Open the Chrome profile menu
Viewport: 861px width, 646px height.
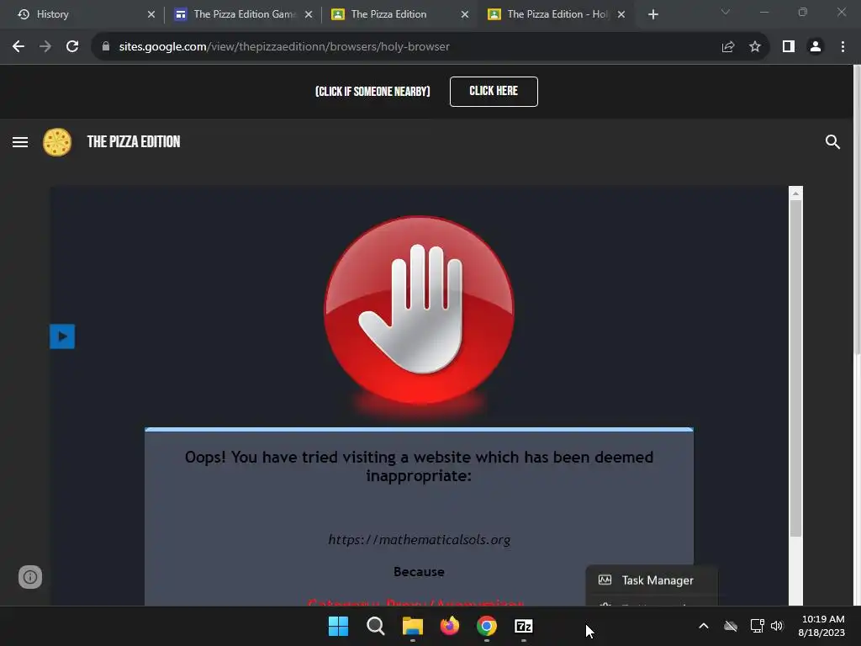(816, 47)
